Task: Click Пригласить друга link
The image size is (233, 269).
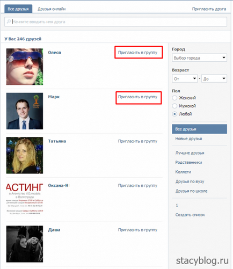Action: (209, 9)
